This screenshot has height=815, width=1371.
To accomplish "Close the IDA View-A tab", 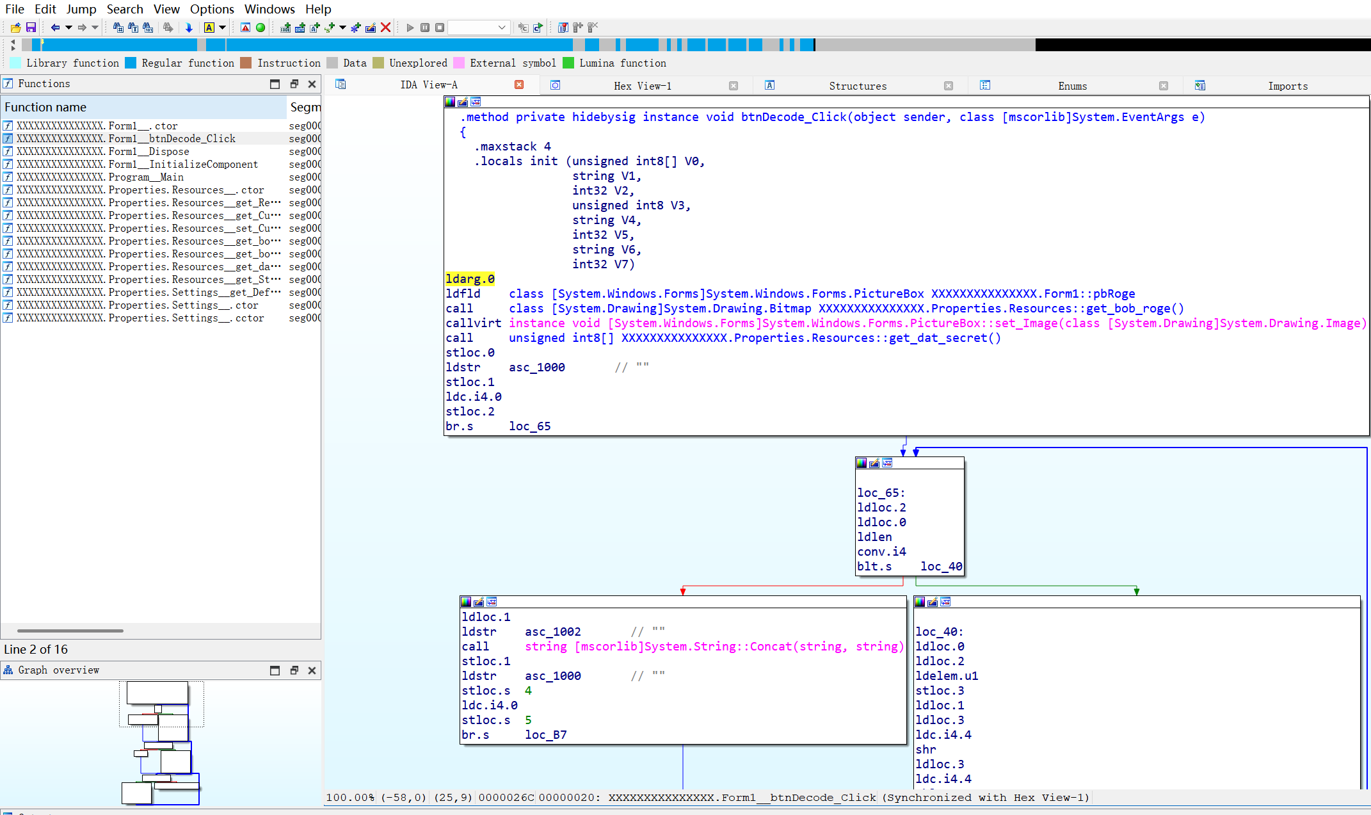I will click(519, 85).
